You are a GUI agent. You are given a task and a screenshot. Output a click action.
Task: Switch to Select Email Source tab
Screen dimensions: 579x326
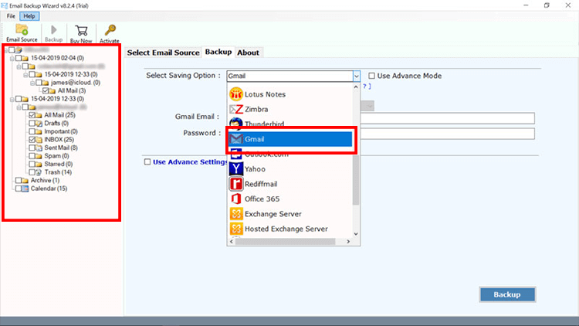[x=163, y=53]
